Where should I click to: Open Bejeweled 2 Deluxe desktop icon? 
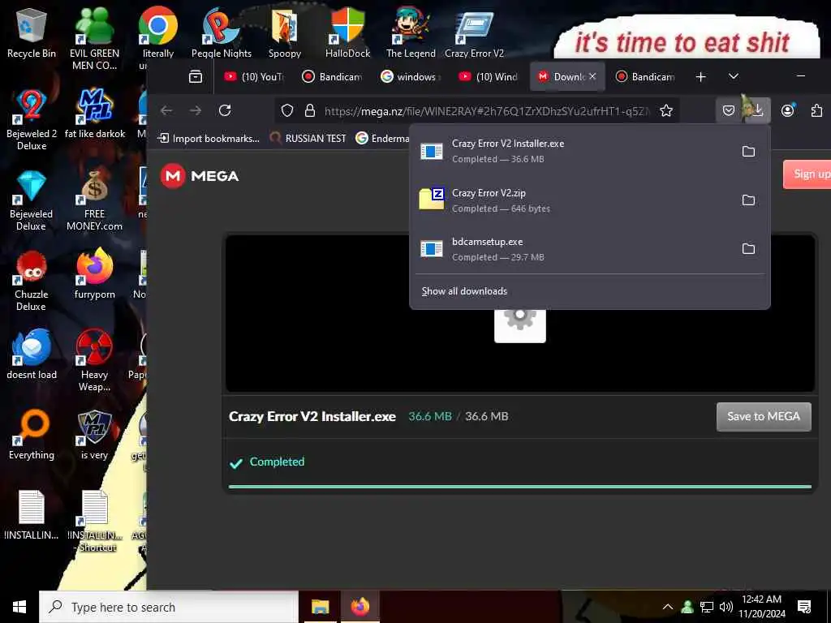point(32,119)
